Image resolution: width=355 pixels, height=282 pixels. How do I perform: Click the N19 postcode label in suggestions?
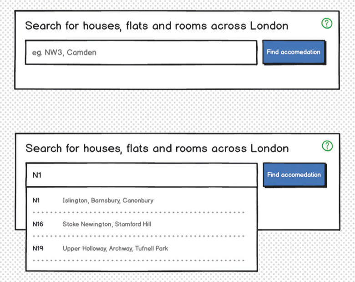pyautogui.click(x=38, y=248)
